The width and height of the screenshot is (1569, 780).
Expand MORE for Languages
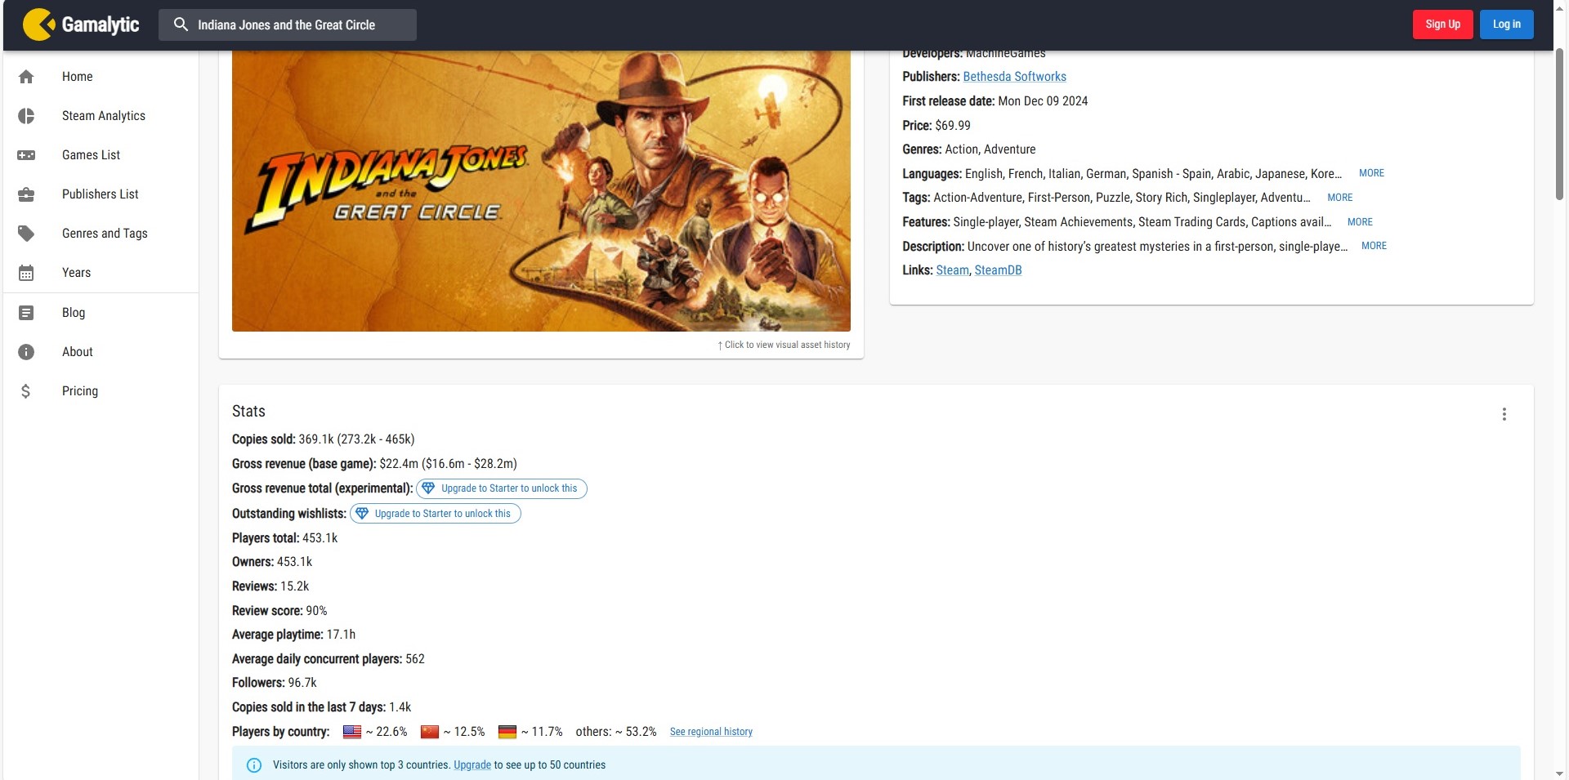point(1371,173)
